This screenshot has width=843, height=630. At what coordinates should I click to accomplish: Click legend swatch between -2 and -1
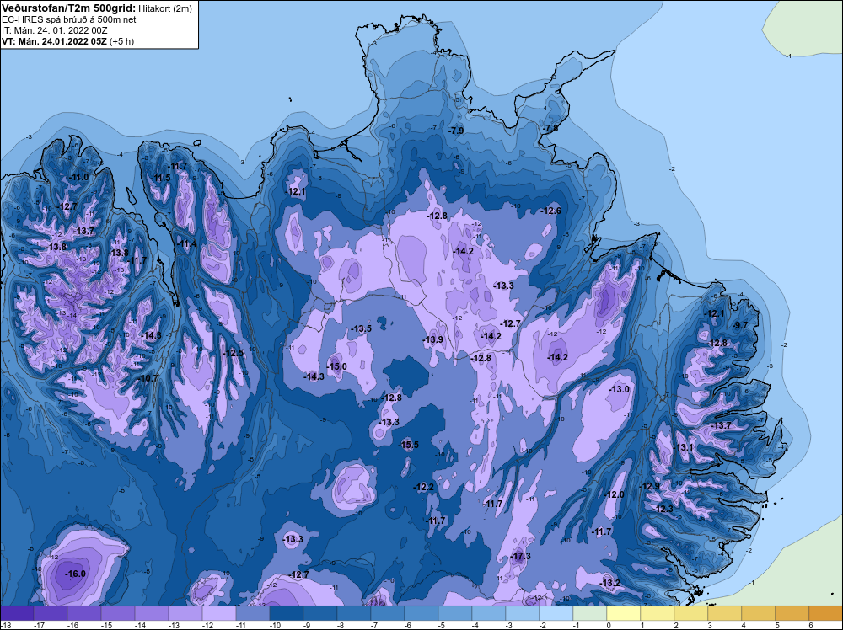coord(556,613)
